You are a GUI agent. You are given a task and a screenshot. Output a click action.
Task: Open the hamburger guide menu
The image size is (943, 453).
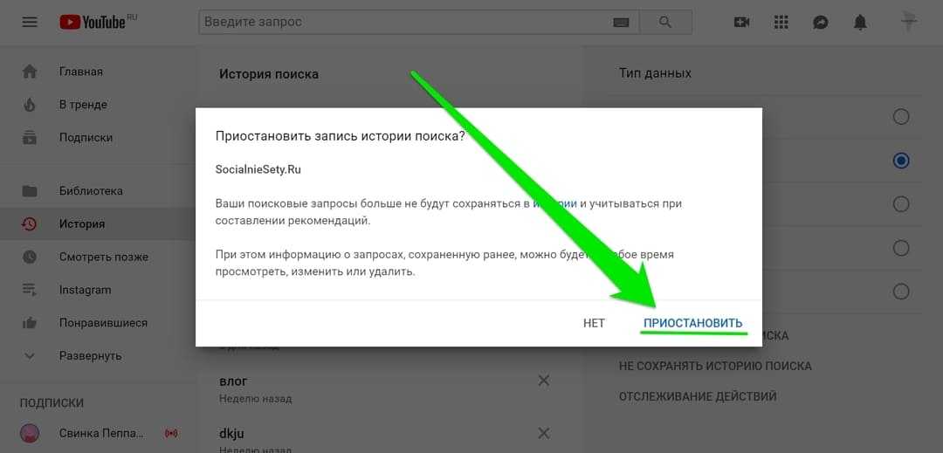30,22
